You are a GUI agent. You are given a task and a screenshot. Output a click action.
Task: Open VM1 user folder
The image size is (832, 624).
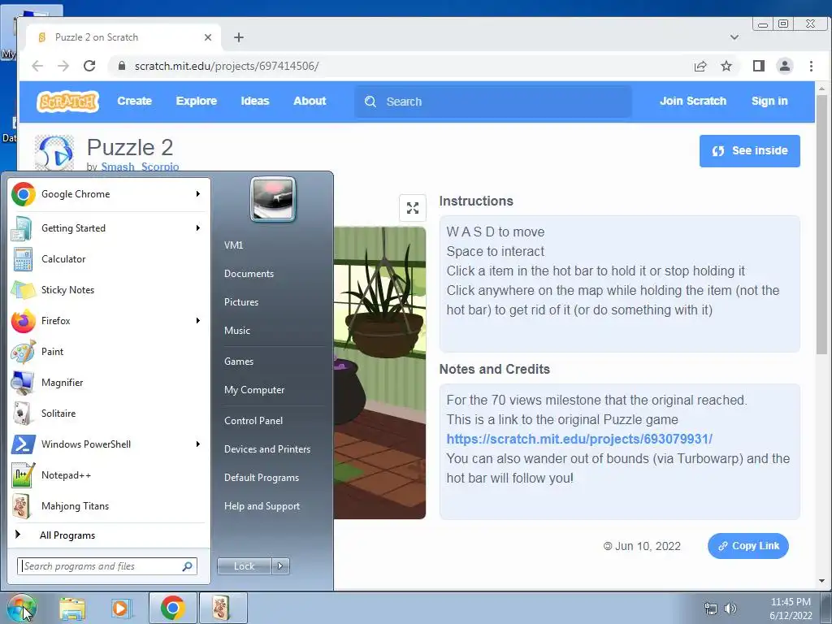(x=233, y=245)
